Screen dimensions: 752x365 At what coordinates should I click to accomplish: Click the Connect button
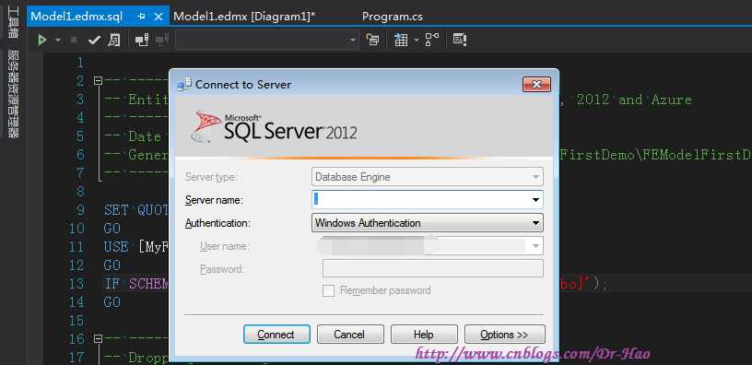pos(276,335)
